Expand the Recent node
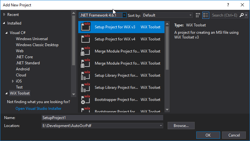This screenshot has height=141, width=250. coord(4,15)
